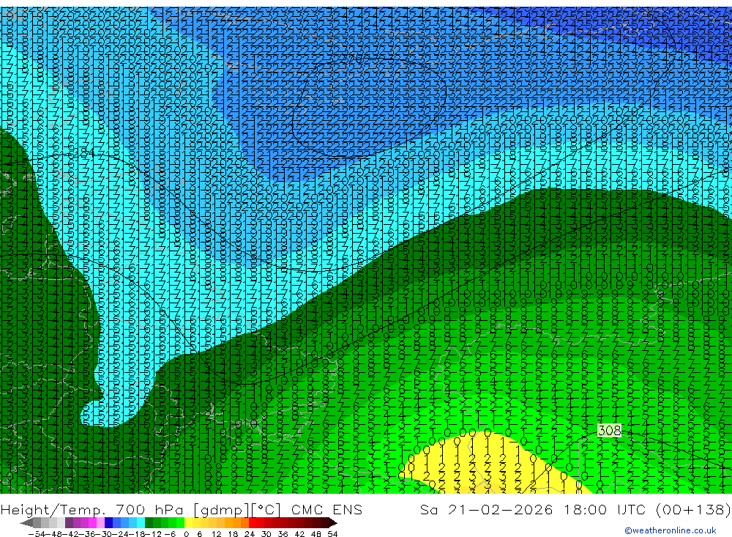
Task: Click the '54' maximum legend scale value
Action: pyautogui.click(x=332, y=534)
